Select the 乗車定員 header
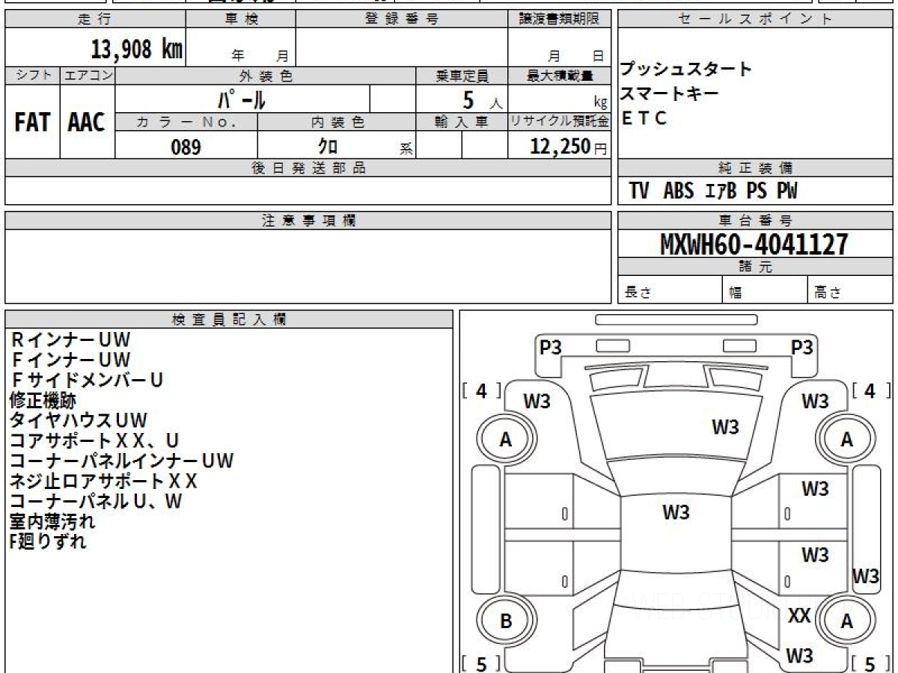Viewport: 898px width, 673px height. (x=462, y=76)
